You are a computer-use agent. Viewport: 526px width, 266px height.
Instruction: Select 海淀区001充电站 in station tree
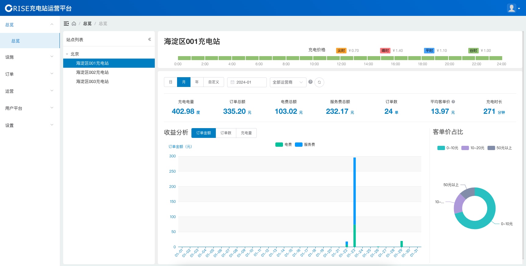click(x=109, y=63)
